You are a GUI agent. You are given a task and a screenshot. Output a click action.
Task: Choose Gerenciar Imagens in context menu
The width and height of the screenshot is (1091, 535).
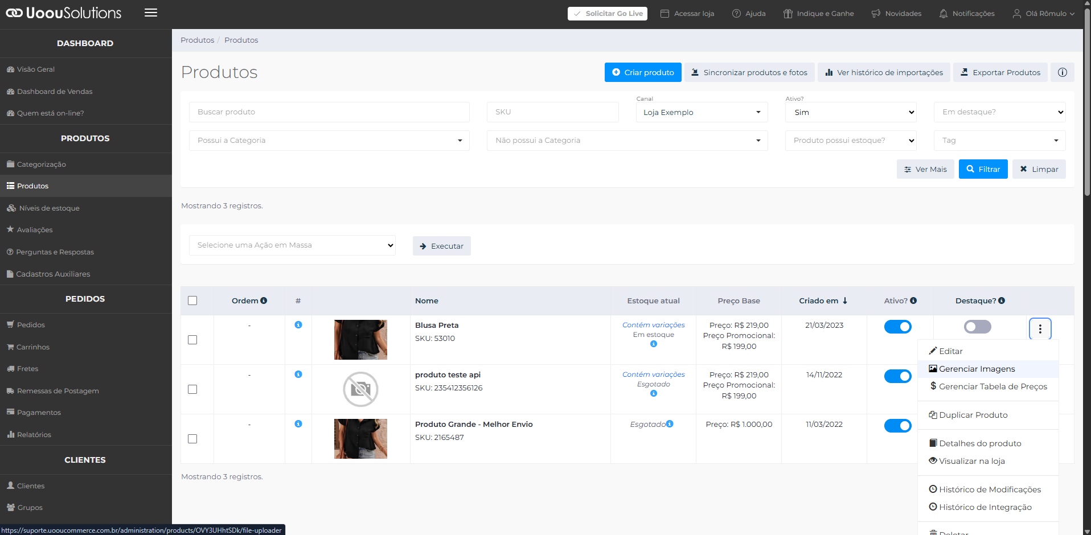(x=988, y=369)
